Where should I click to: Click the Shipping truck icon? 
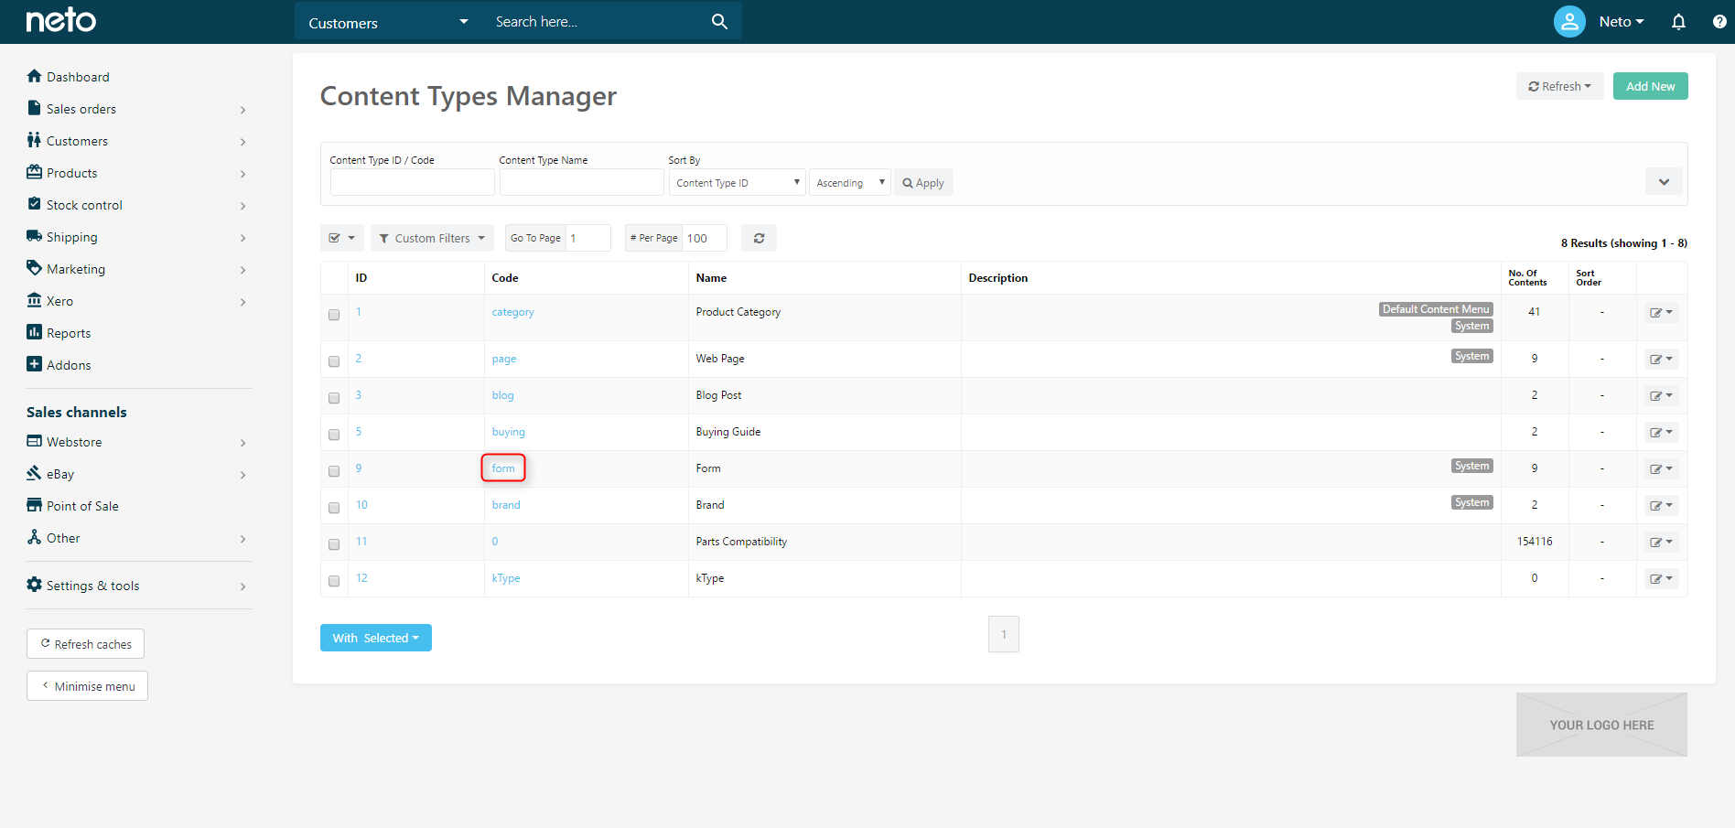pyautogui.click(x=35, y=236)
